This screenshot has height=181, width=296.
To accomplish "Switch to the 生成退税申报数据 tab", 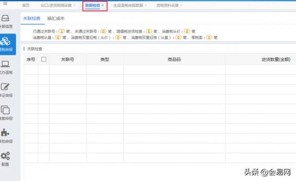I will (x=128, y=5).
